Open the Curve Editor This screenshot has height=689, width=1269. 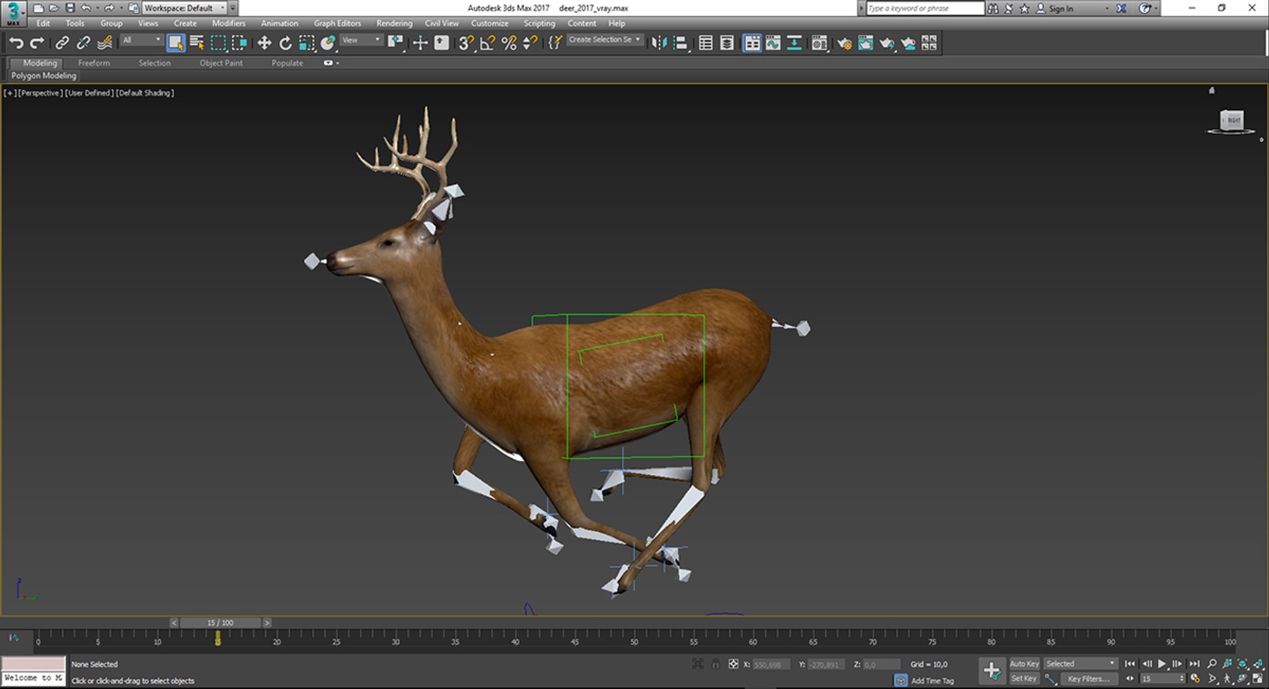pos(773,43)
